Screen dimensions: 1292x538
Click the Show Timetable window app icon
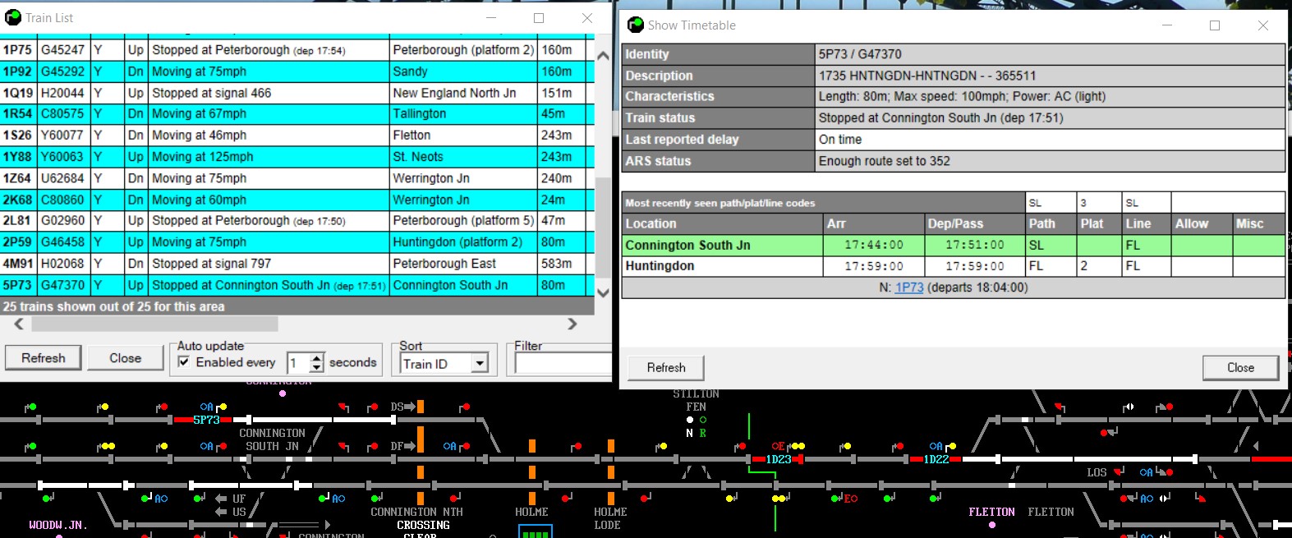636,25
